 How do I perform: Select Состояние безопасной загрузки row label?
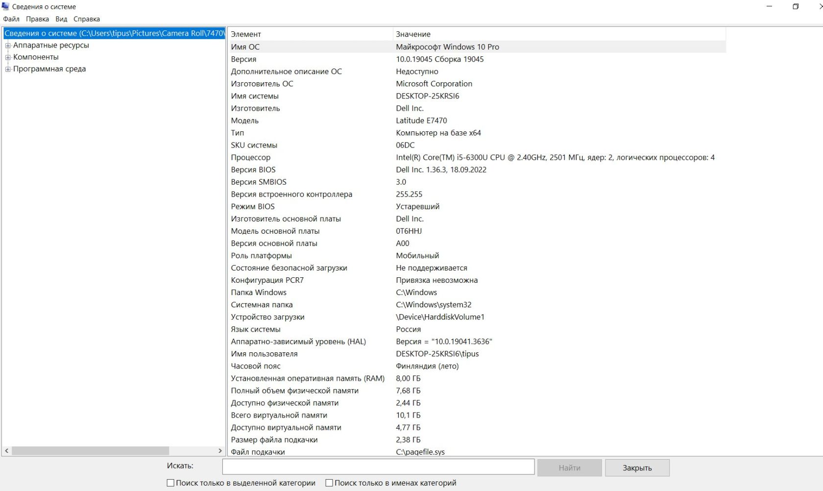coord(289,268)
